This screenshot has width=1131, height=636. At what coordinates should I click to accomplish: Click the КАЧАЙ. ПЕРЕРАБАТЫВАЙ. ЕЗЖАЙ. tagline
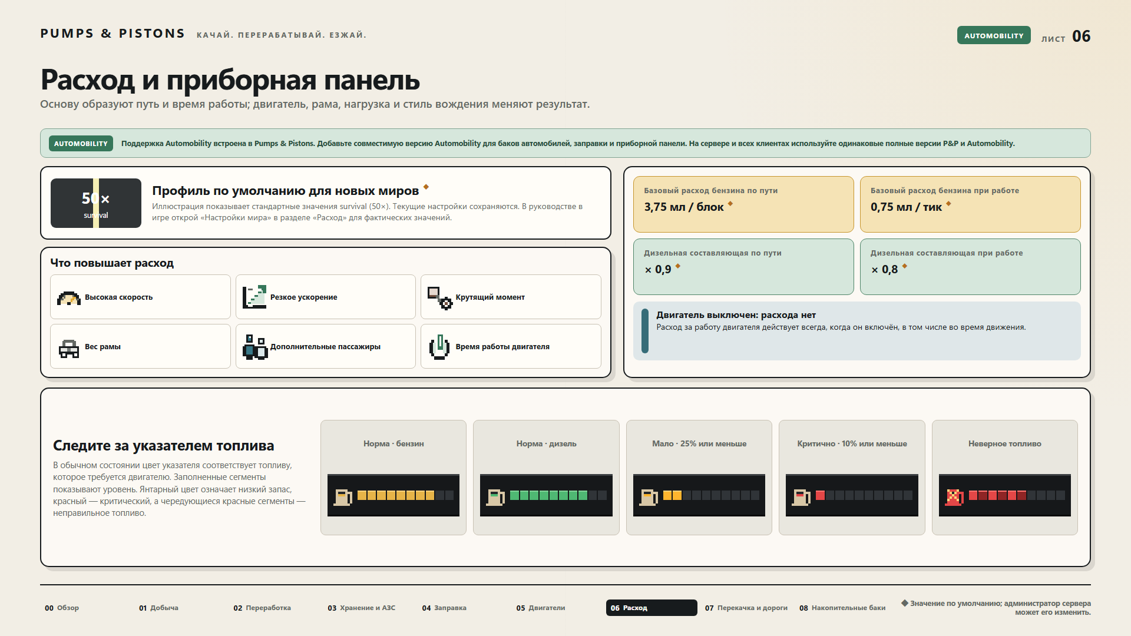click(x=281, y=35)
